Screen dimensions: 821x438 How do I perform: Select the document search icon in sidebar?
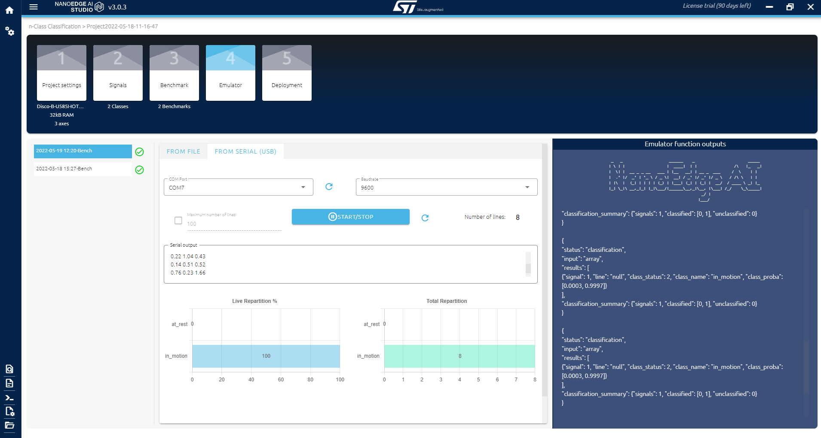pyautogui.click(x=9, y=369)
